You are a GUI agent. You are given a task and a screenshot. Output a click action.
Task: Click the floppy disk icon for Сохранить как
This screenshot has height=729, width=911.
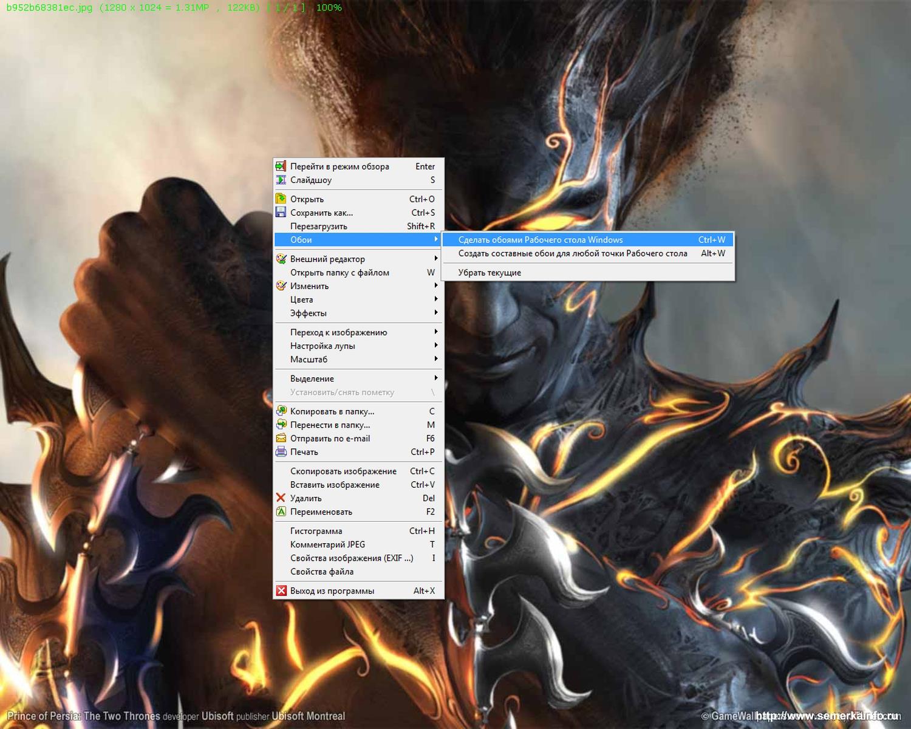pyautogui.click(x=281, y=213)
